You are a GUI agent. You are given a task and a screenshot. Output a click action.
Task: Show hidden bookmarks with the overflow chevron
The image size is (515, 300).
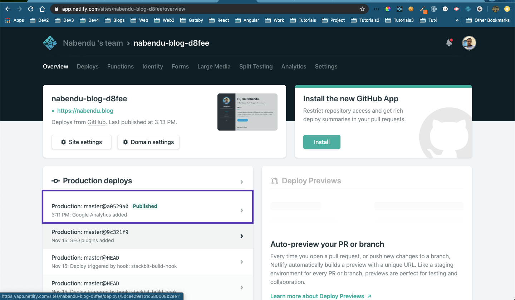[x=457, y=20]
